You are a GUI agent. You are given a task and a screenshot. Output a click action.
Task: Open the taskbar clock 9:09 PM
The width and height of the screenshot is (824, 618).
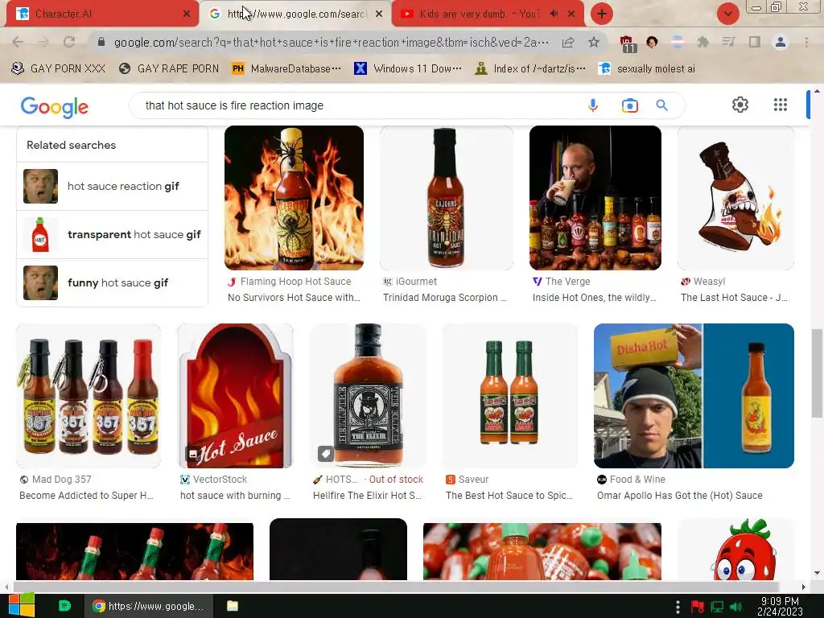click(780, 606)
